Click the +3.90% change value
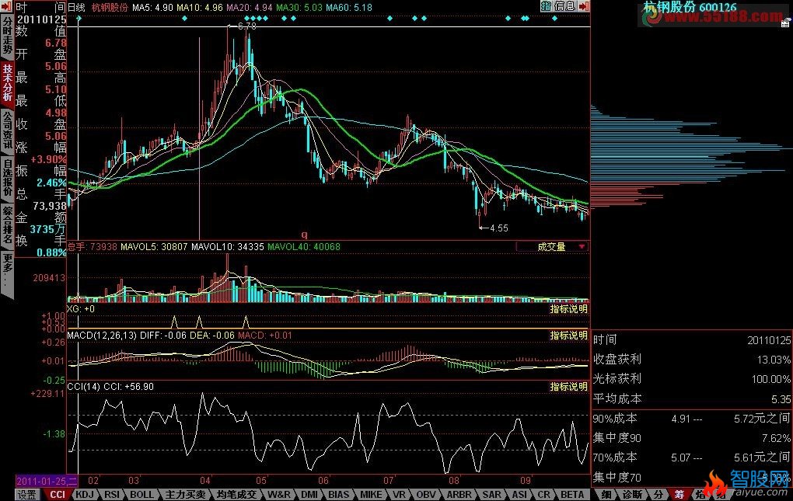This screenshot has height=501, width=793. [x=48, y=159]
